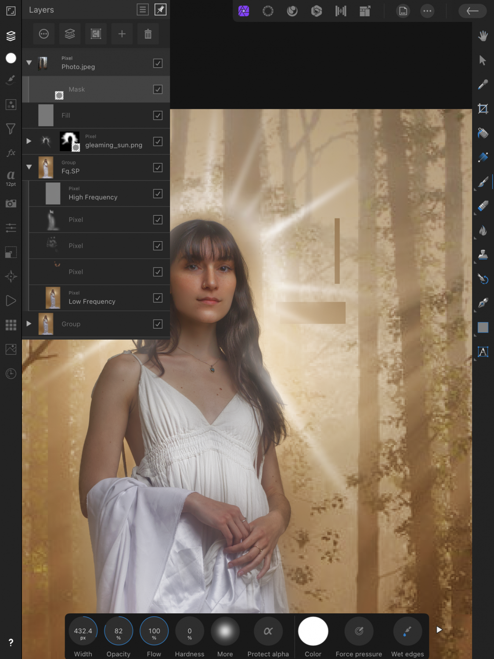Select the Move arrow tool
494x659 pixels.
pos(483,60)
